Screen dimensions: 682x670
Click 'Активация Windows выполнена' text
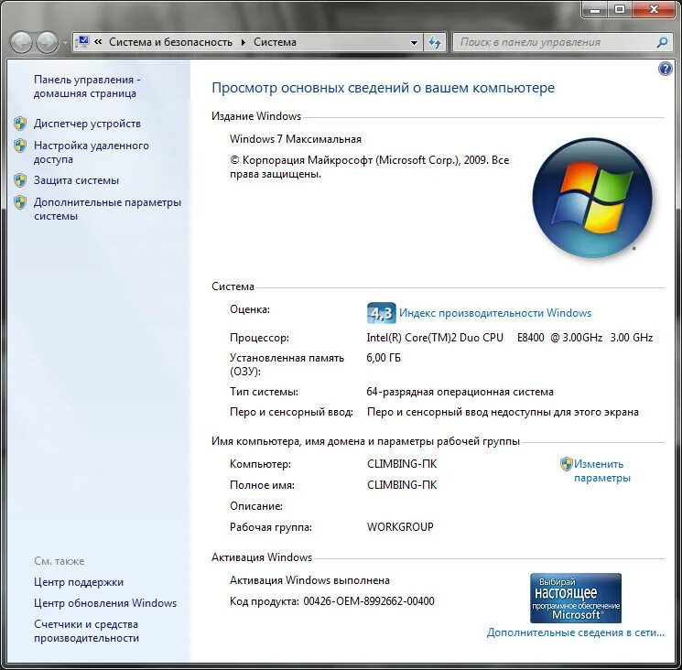tap(309, 580)
